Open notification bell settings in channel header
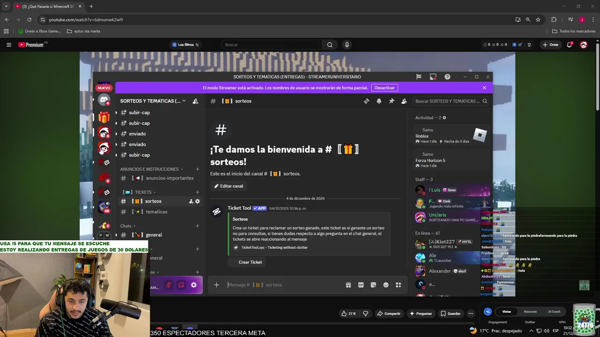The image size is (600, 337). (379, 101)
